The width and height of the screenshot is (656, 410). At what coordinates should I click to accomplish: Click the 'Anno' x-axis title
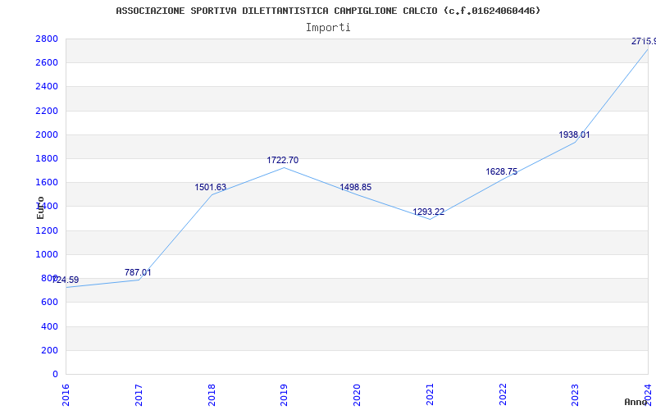coord(635,402)
